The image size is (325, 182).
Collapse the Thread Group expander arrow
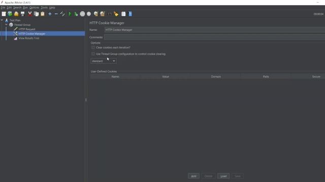(6, 25)
